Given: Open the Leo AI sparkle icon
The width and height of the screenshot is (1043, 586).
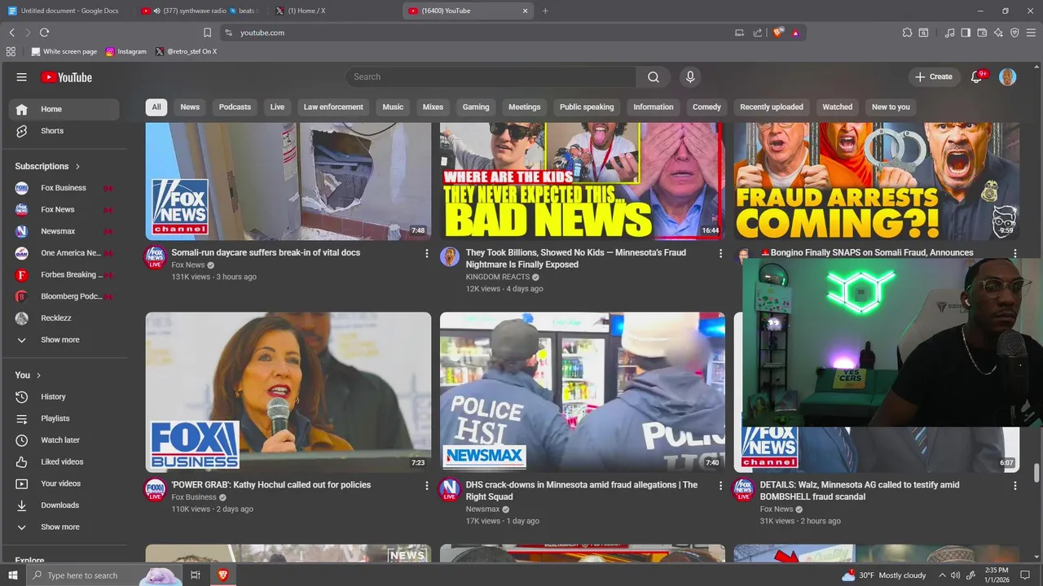Looking at the screenshot, I should tap(998, 33).
